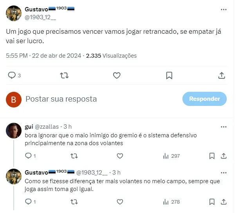
Task: Share gui's reply
Action: (x=224, y=156)
